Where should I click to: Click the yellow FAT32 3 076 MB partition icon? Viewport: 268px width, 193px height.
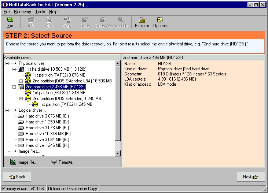pos(28,75)
